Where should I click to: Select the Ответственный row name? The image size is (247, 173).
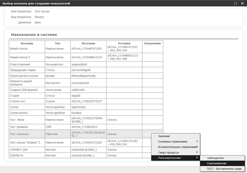pyautogui.click(x=20, y=64)
